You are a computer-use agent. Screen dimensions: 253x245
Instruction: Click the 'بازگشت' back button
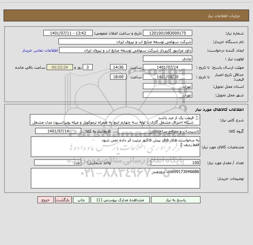click(x=63, y=200)
